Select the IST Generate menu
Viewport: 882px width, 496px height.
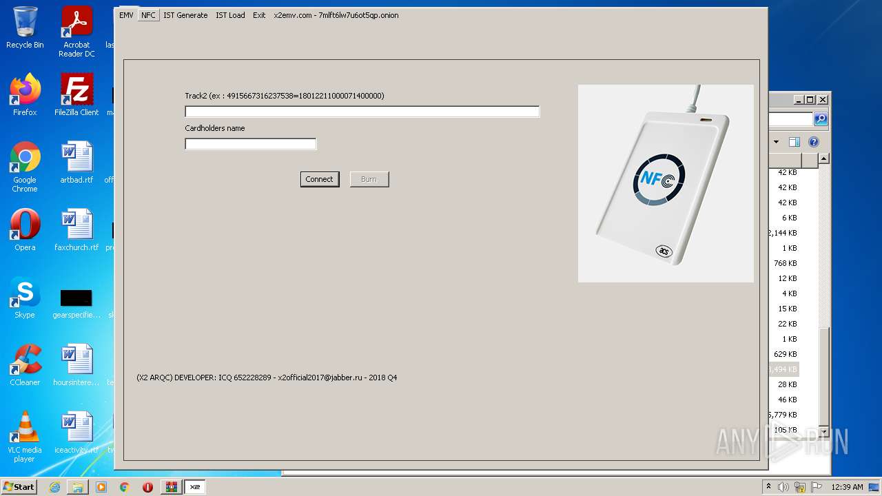click(x=185, y=15)
